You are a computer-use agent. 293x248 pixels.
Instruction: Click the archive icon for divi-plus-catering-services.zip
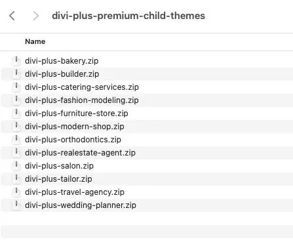(16, 87)
